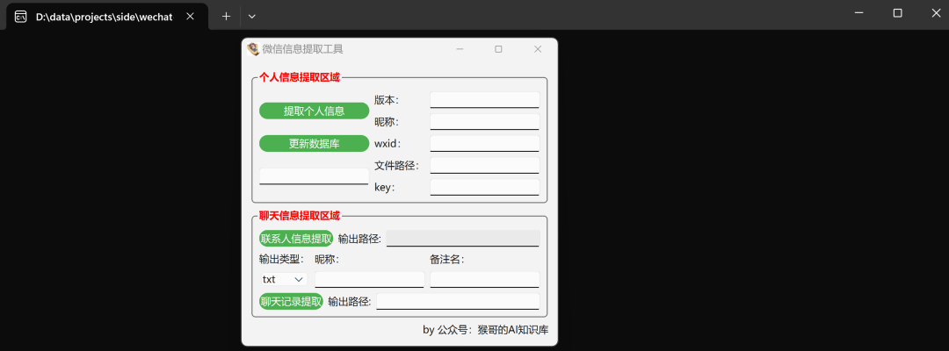The height and width of the screenshot is (351, 949).
Task: Click the 个人信息提取区域 heading
Action: pos(300,76)
